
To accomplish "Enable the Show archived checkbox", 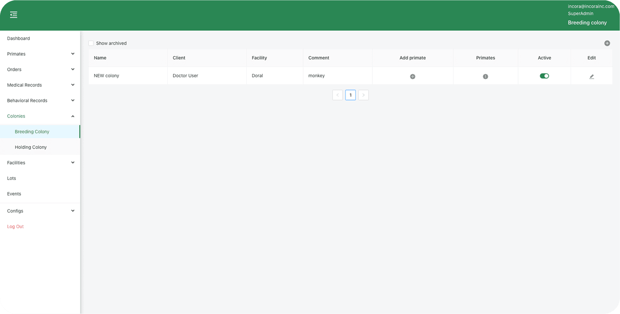I will point(91,43).
